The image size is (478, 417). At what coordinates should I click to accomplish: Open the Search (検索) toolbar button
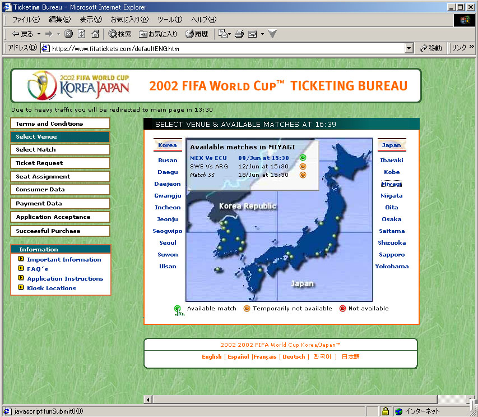pos(120,34)
